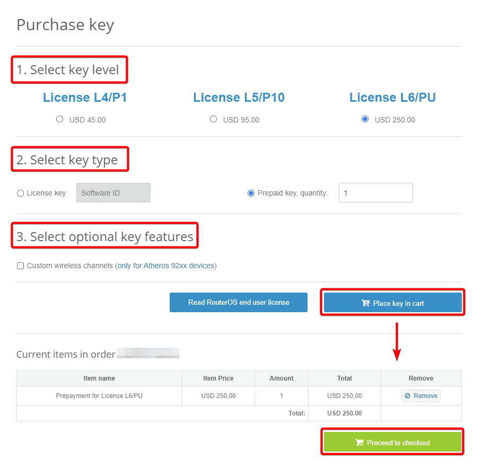482x468 pixels.
Task: Select the License L6/PU price radio button
Action: point(365,119)
